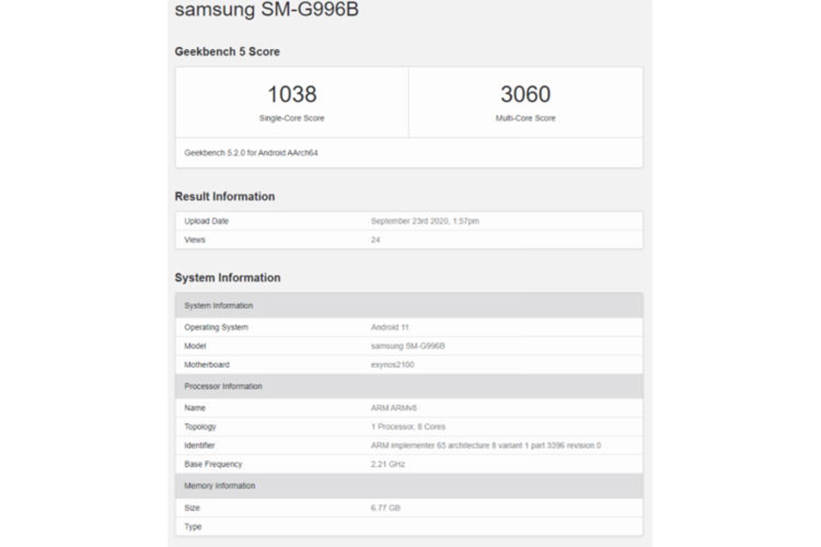This screenshot has width=821, height=547.
Task: Click the Single-Core Score label
Action: [292, 118]
